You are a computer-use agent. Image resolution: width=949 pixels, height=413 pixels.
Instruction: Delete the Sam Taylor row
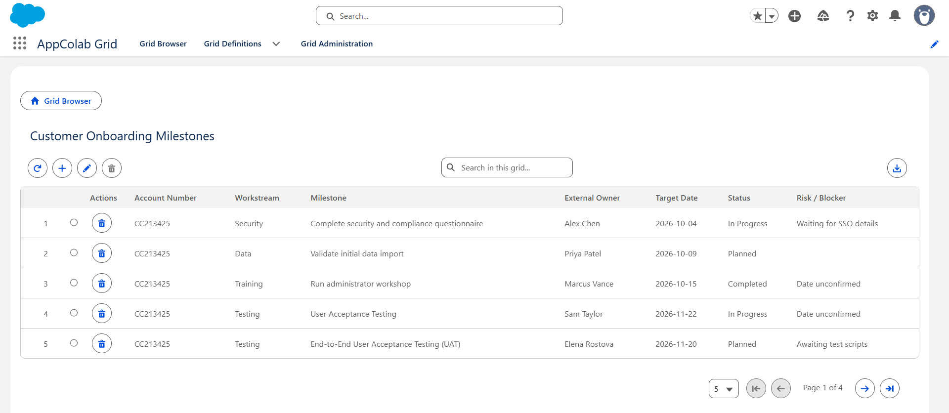click(x=102, y=314)
